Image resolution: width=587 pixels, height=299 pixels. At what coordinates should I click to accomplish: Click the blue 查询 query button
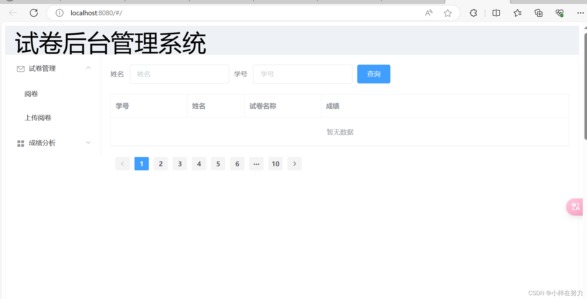373,74
